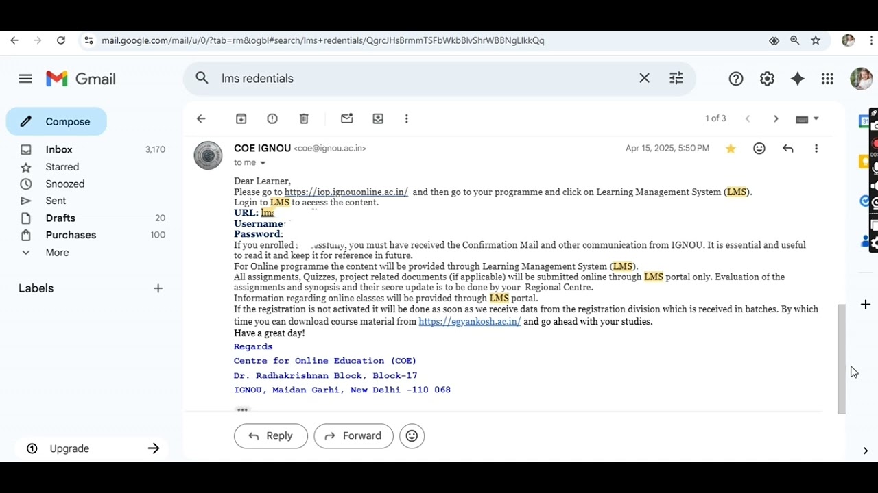
Task: Open Google apps grid
Action: pos(827,79)
